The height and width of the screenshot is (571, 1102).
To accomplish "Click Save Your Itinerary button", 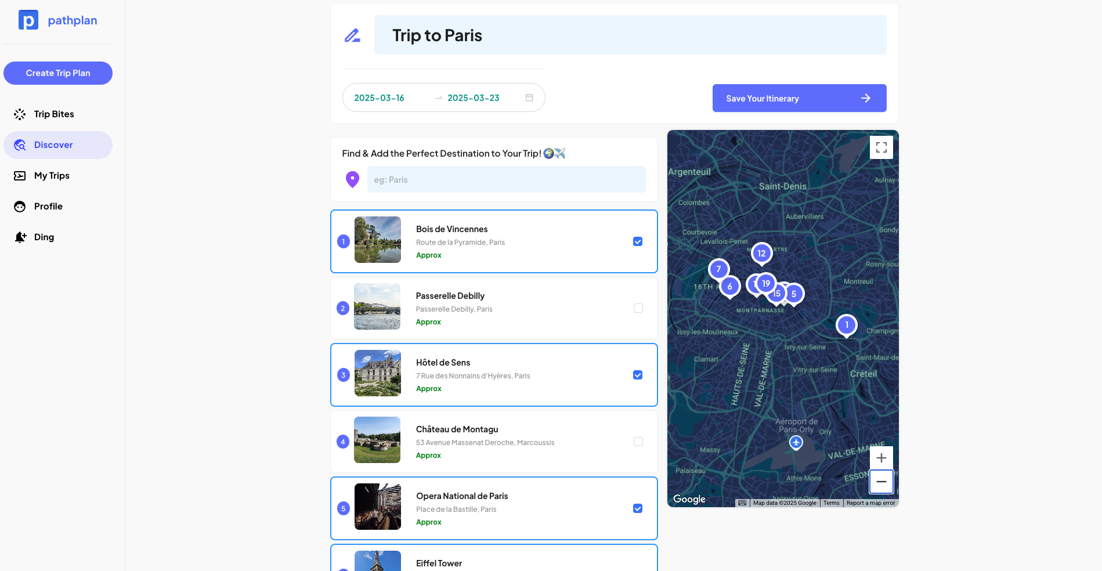I will tap(799, 98).
